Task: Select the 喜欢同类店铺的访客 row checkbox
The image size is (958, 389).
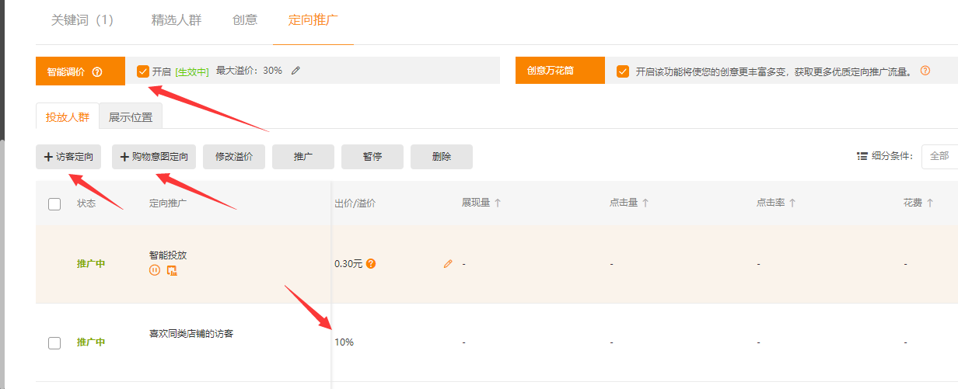Action: tap(54, 342)
